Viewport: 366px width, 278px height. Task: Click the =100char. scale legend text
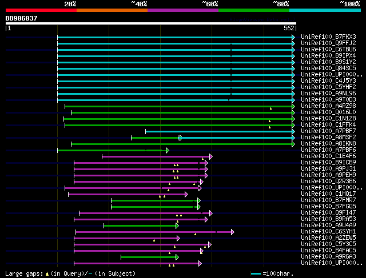(x=278, y=273)
